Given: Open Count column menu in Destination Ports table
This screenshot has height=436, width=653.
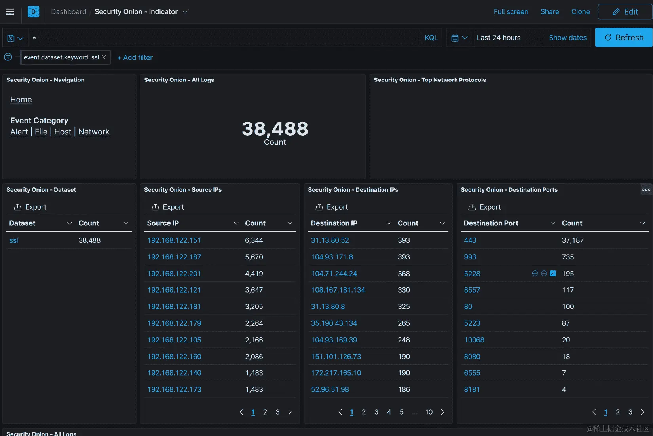Looking at the screenshot, I should click(643, 223).
